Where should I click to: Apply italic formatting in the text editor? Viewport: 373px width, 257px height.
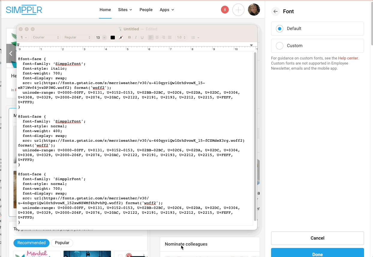pyautogui.click(x=136, y=37)
